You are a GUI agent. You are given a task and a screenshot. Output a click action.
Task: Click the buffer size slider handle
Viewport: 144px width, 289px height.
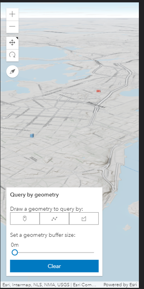tap(15, 252)
